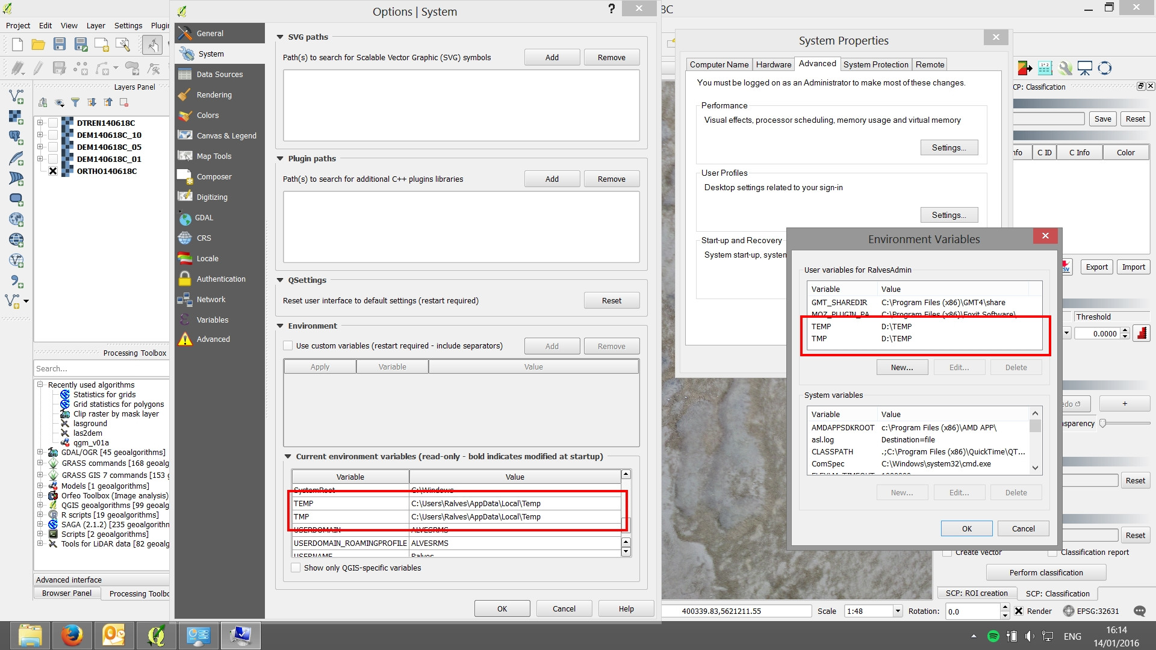Open the Add PostGIS Layers tool
Viewport: 1156px width, 650px height.
point(16,137)
